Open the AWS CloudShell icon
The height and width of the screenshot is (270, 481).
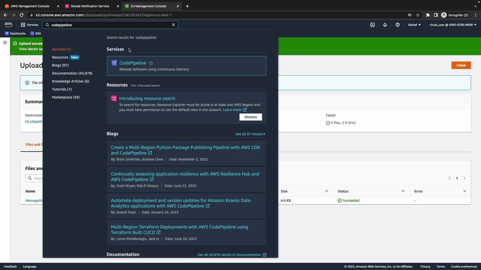373,25
